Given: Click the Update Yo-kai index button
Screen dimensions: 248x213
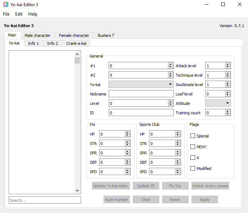Looking at the screenshot, I should 111,186.
